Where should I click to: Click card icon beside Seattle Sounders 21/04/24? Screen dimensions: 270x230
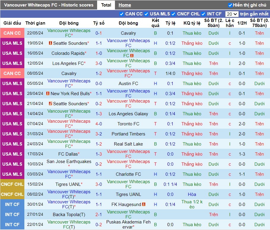[50, 103]
